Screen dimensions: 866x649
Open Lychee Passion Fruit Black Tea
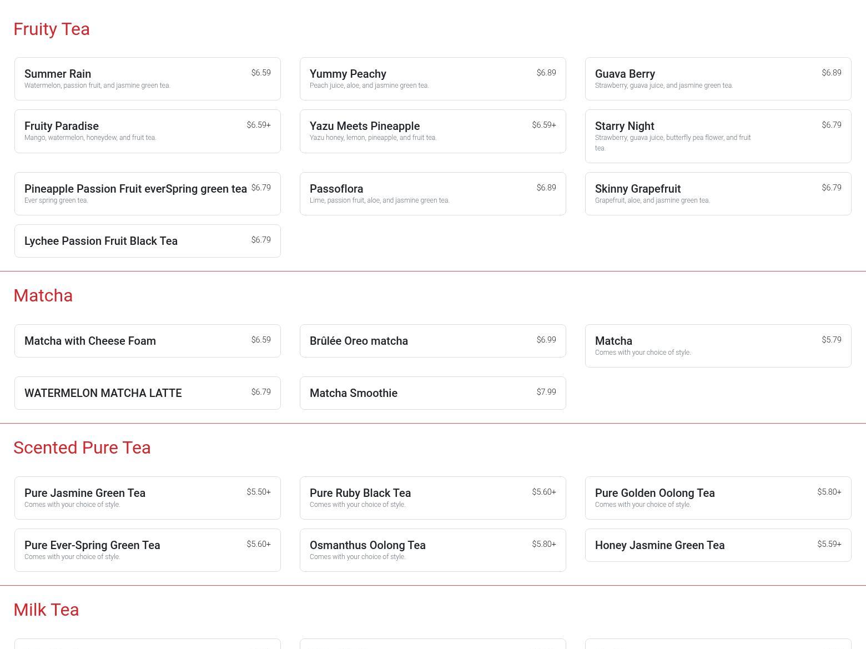[148, 241]
